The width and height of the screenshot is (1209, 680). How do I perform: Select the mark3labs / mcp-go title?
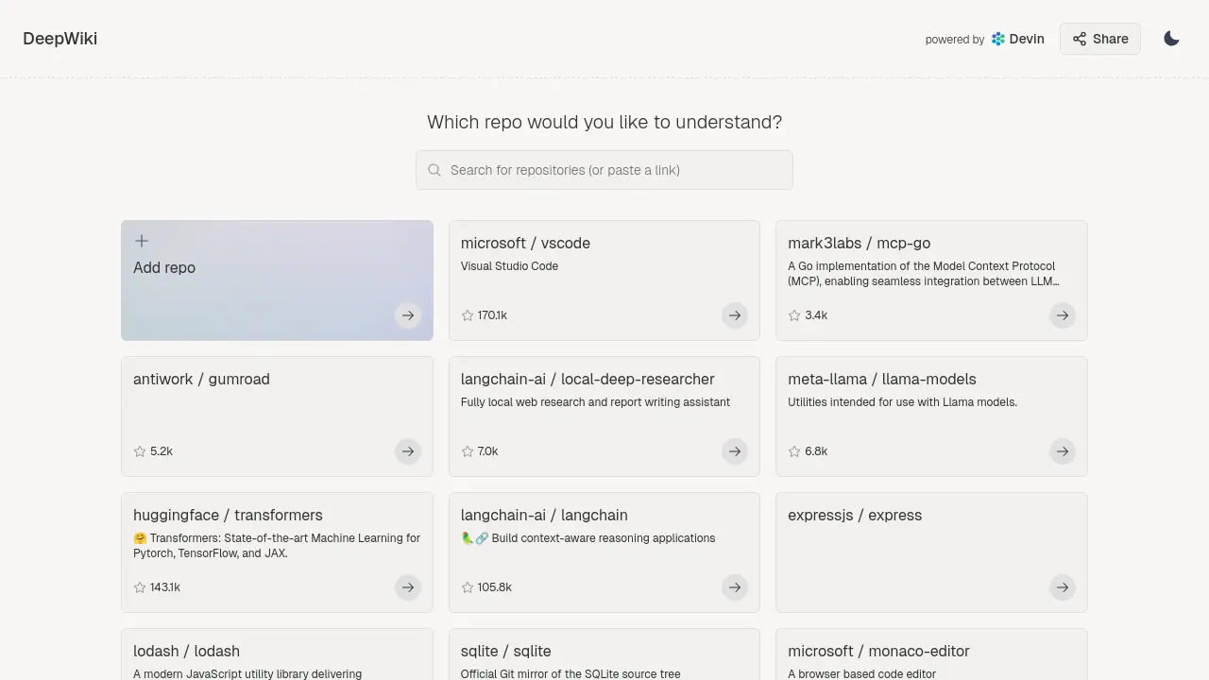tap(860, 243)
